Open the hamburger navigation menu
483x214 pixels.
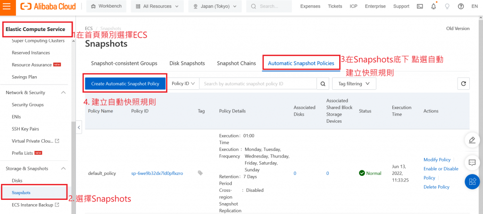[x=7, y=6]
